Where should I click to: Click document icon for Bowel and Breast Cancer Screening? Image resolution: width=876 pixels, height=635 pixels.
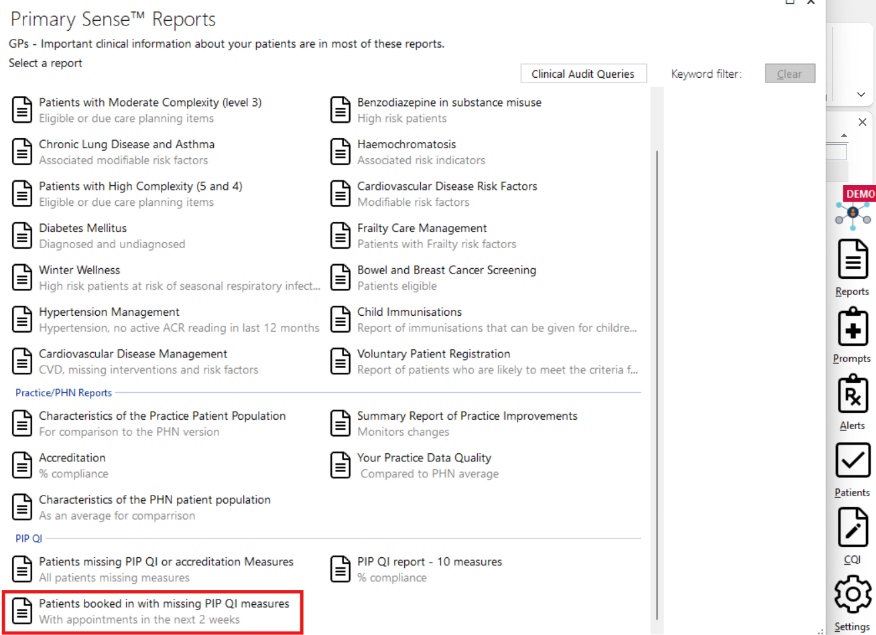tap(340, 278)
